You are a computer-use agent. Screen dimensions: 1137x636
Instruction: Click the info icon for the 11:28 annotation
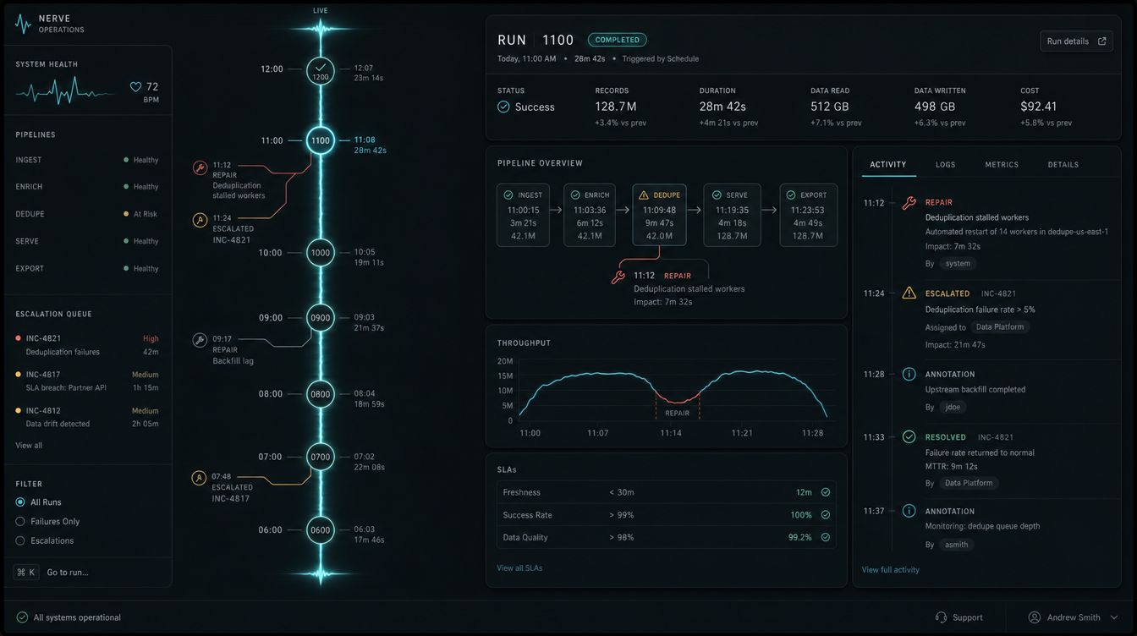click(x=909, y=374)
